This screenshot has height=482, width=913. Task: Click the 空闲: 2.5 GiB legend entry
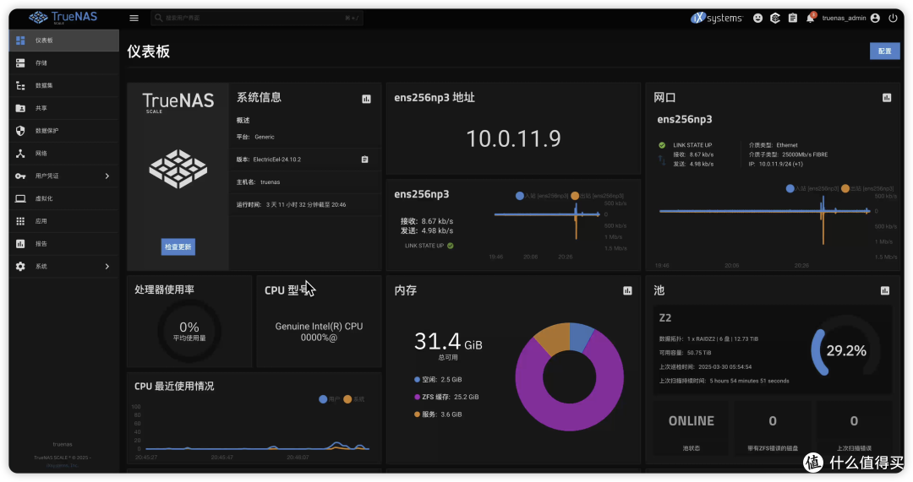point(438,380)
